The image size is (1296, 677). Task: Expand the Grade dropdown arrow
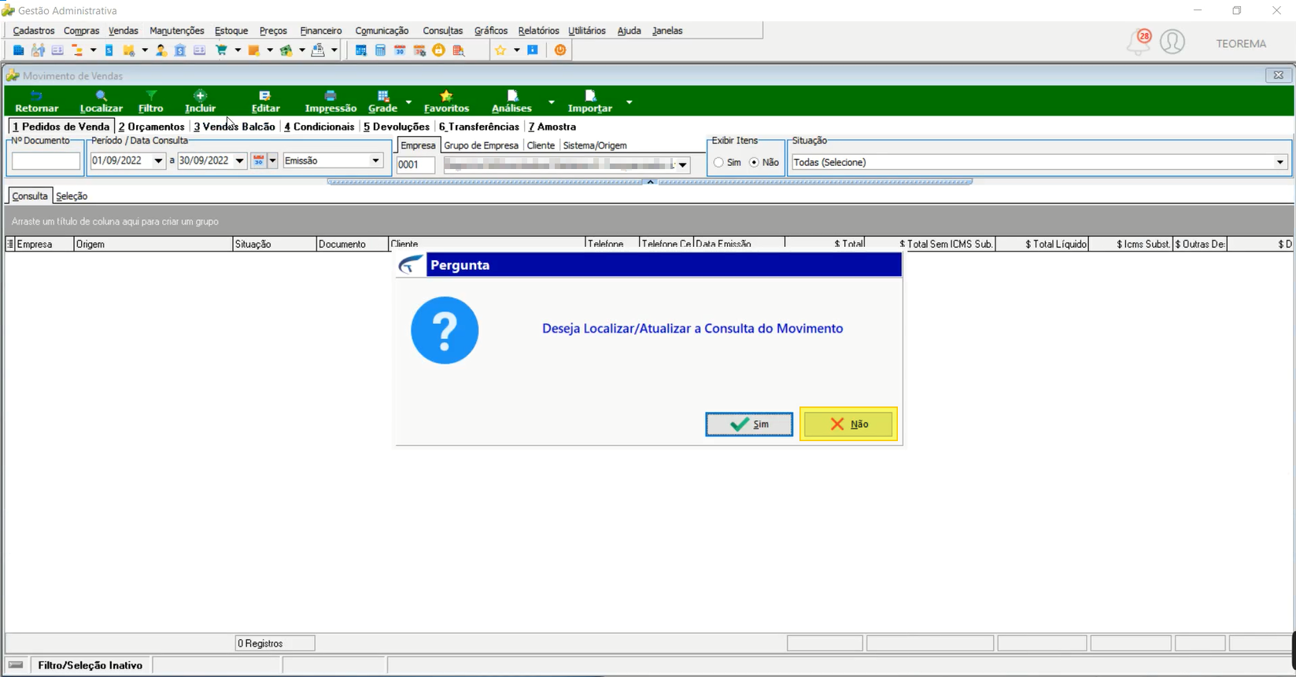(x=408, y=102)
